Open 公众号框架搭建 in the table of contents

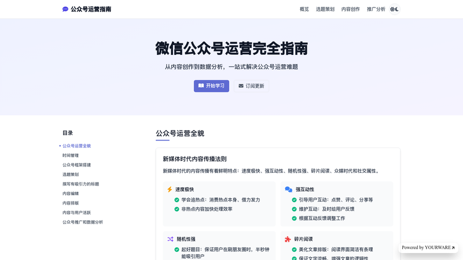click(76, 165)
